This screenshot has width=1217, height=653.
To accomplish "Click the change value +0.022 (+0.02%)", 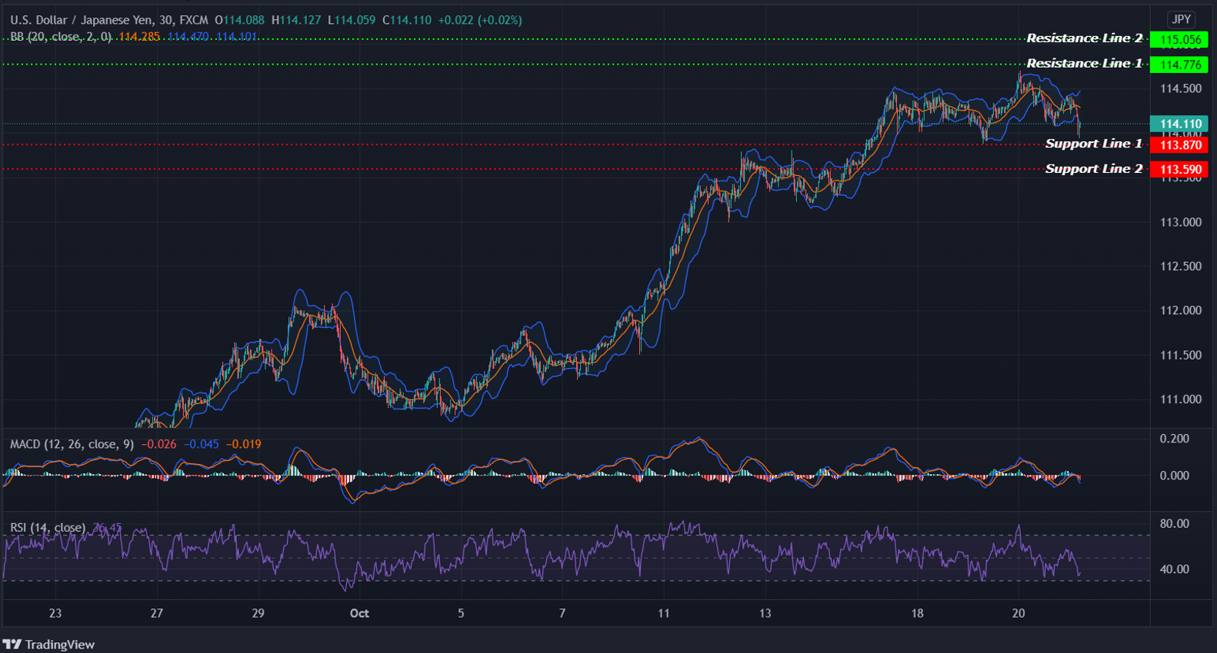I will pos(480,20).
